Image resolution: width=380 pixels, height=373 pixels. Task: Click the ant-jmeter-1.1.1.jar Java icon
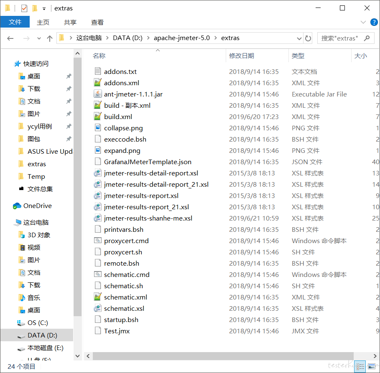(x=98, y=94)
